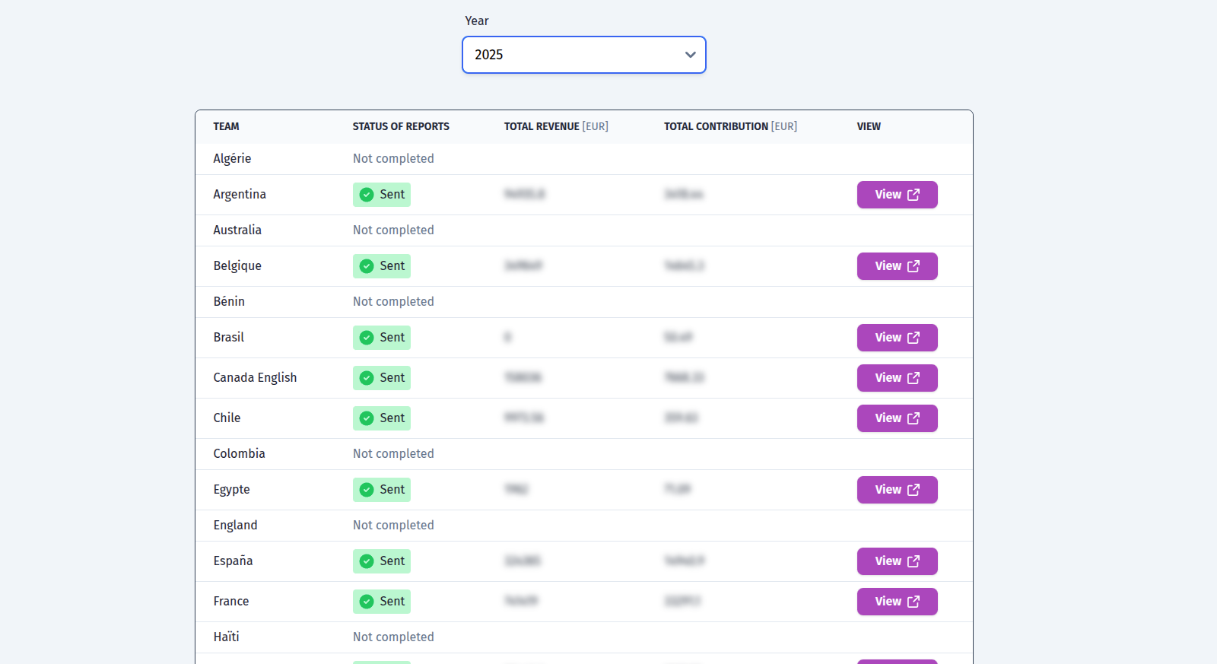Click green check icon for Canada English
1217x664 pixels.
[367, 378]
